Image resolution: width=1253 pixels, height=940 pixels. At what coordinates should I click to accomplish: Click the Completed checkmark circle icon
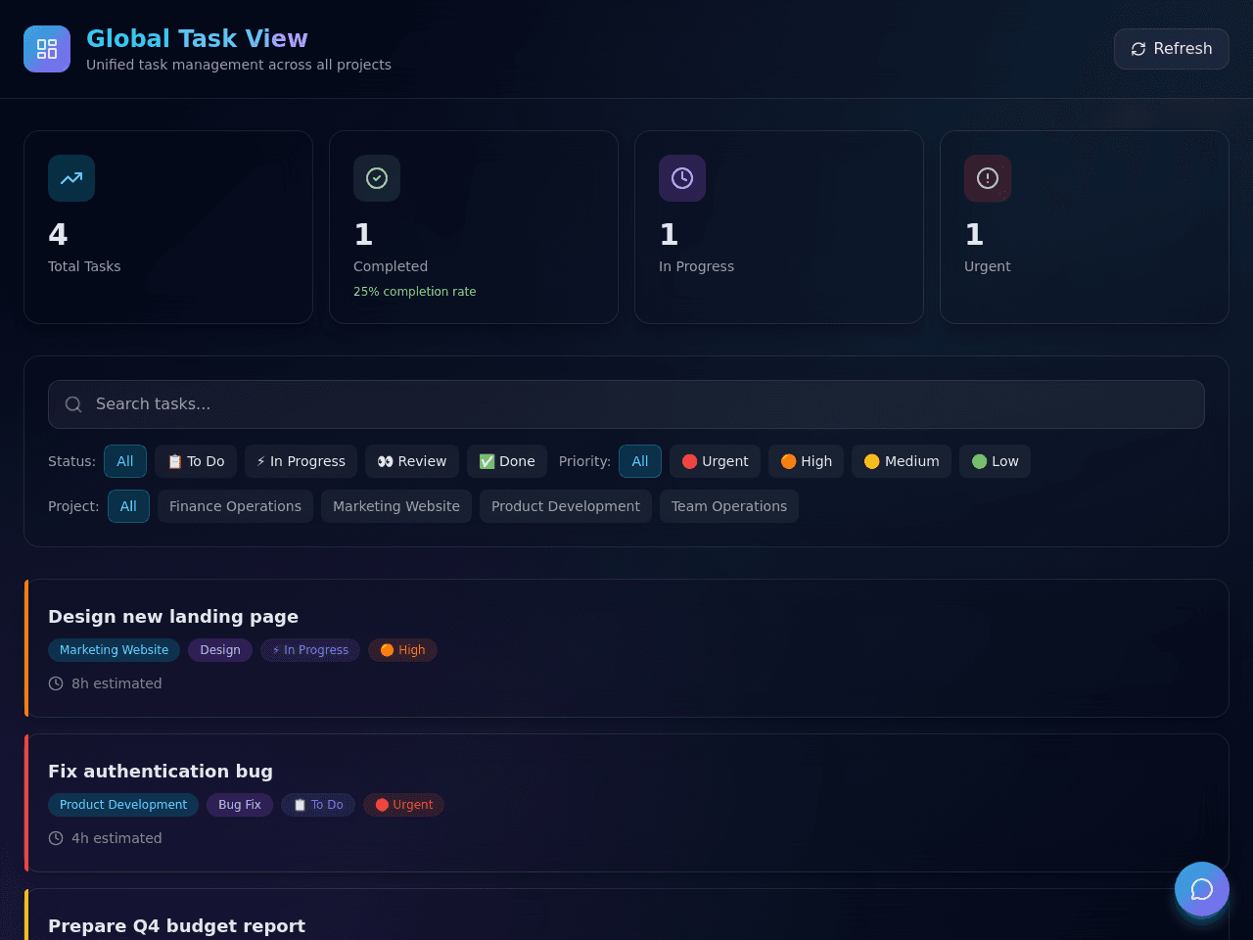coord(377,178)
